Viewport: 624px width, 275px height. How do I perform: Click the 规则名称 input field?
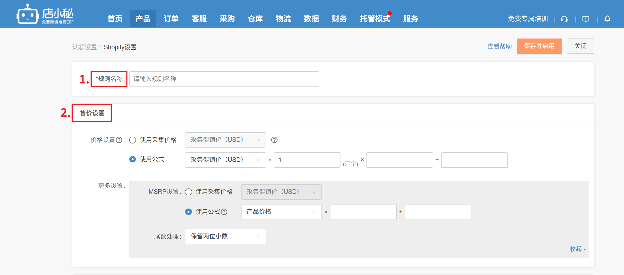tap(224, 79)
